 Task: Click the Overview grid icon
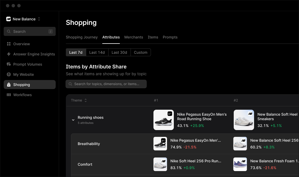(8, 44)
